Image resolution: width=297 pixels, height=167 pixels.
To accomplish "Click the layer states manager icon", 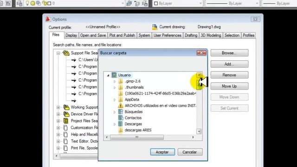I will 145,3.
